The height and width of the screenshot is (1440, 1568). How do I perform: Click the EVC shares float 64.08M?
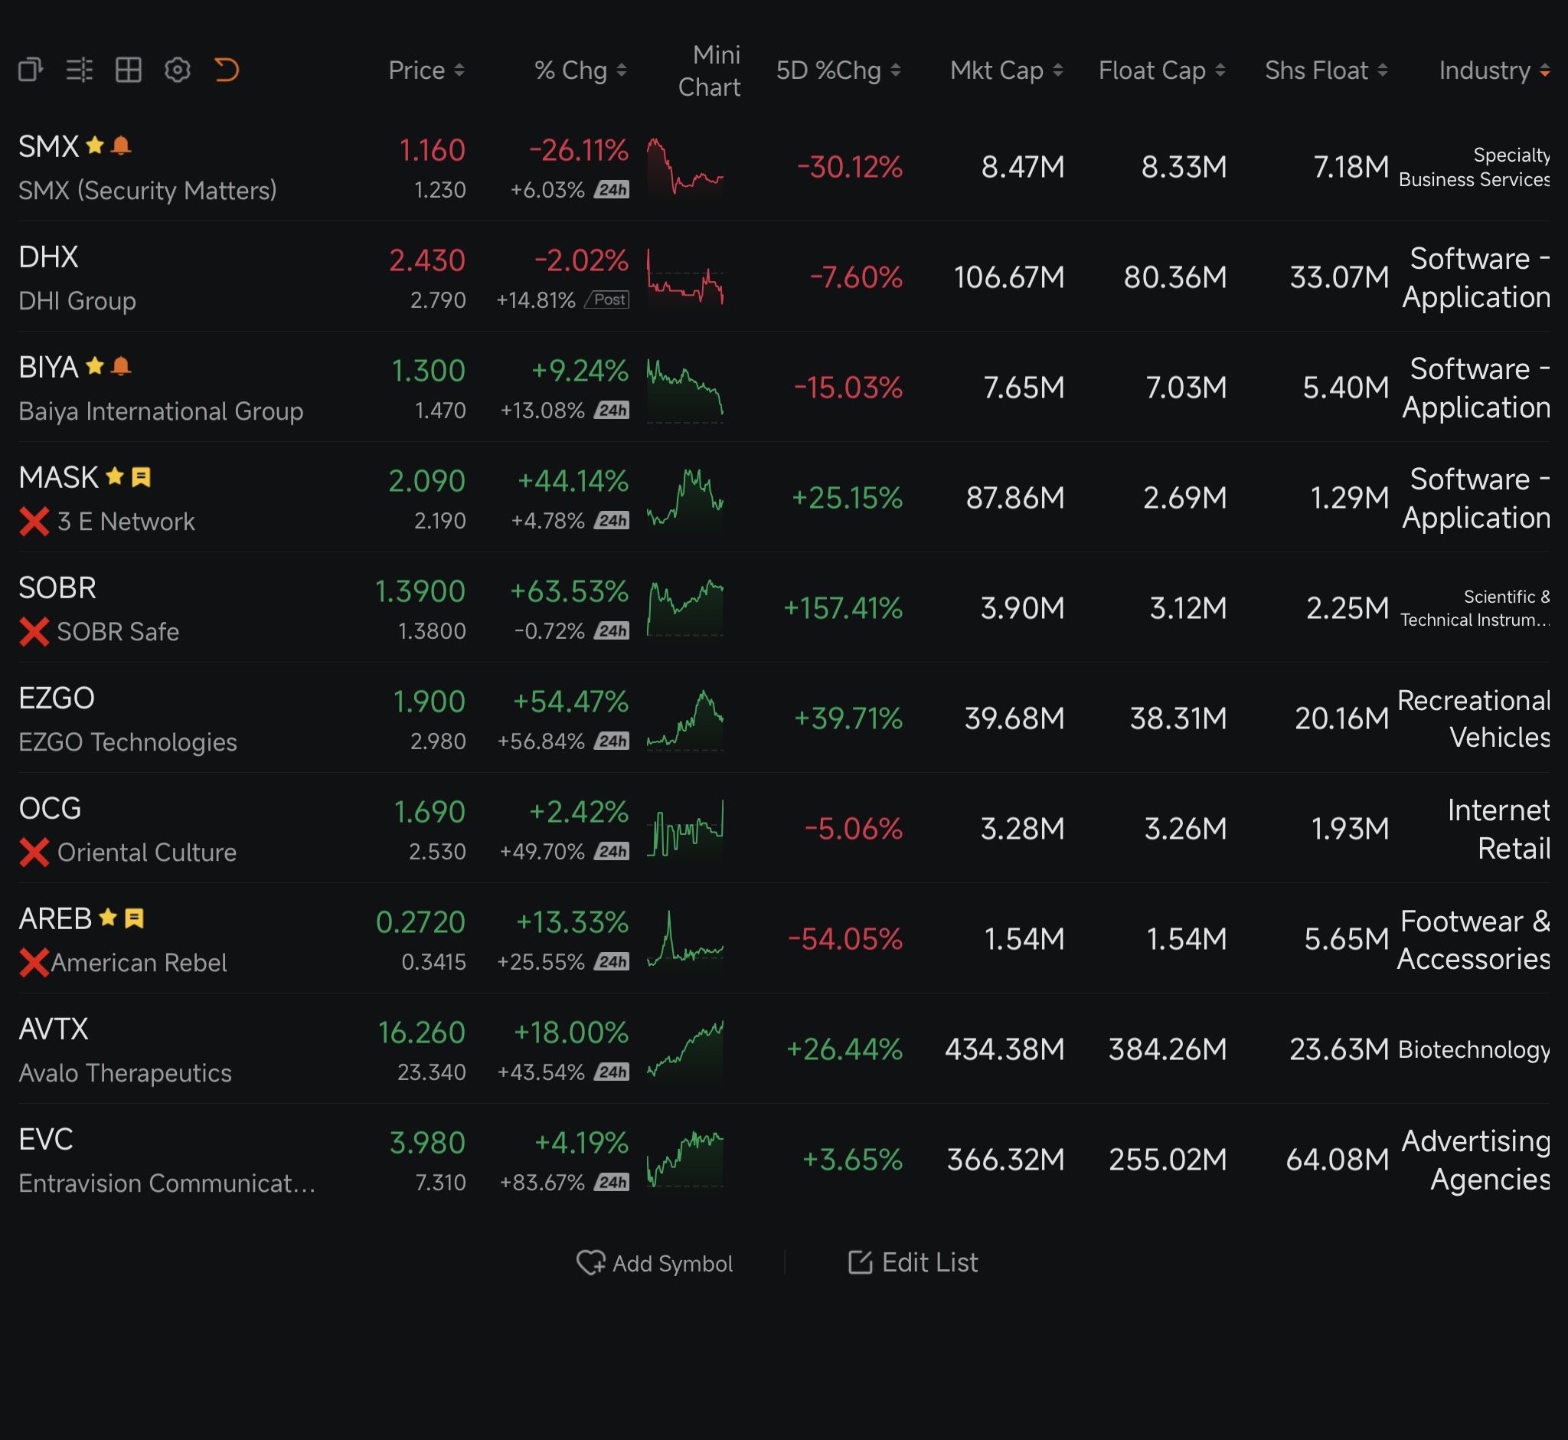(x=1338, y=1160)
